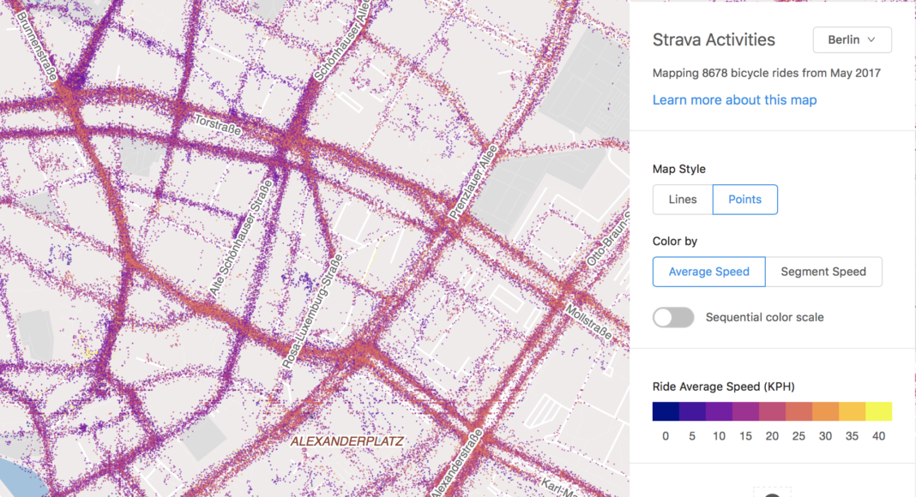Select the Points map style
This screenshot has width=916, height=497.
pos(744,200)
